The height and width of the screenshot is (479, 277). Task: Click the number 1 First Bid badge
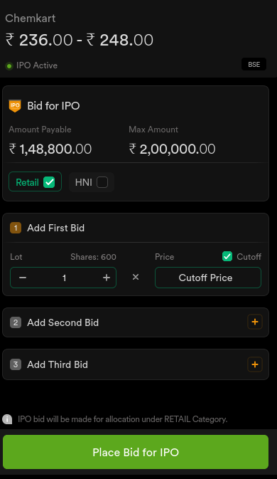tap(16, 228)
